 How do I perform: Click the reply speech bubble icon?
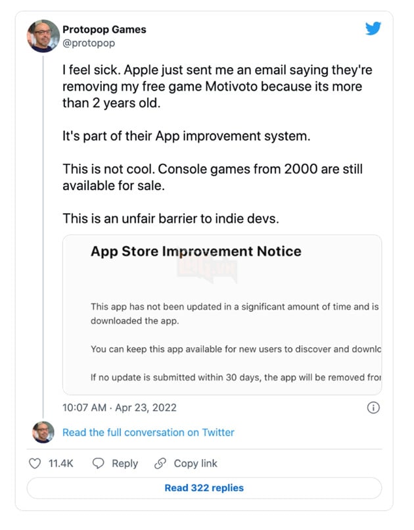click(99, 464)
